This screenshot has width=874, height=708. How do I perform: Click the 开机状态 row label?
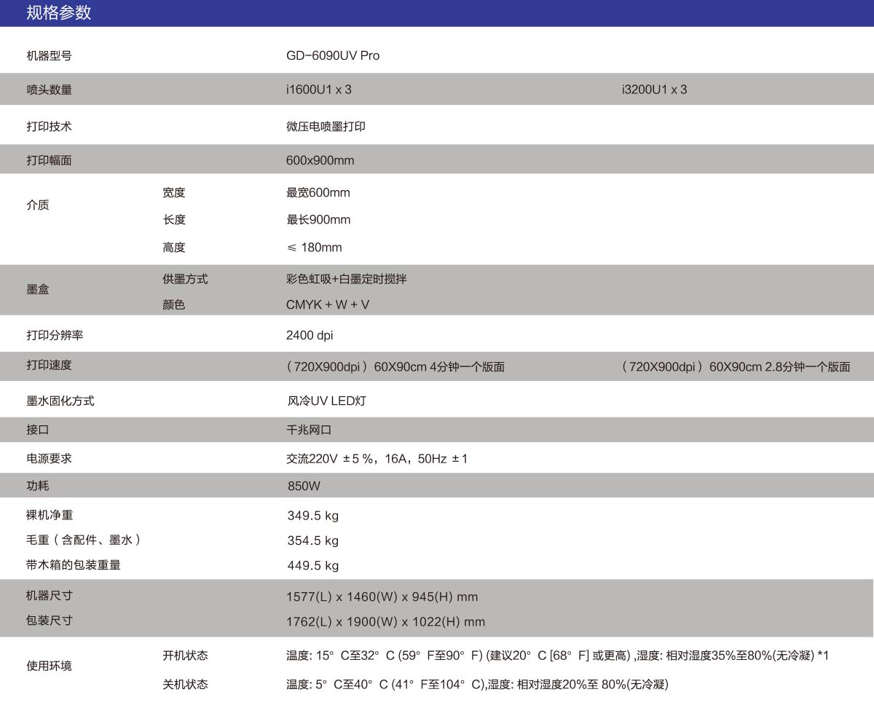coord(185,656)
